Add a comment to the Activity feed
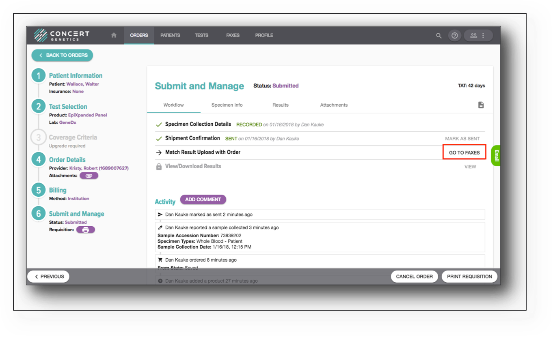Image resolution: width=553 pixels, height=337 pixels. (203, 200)
